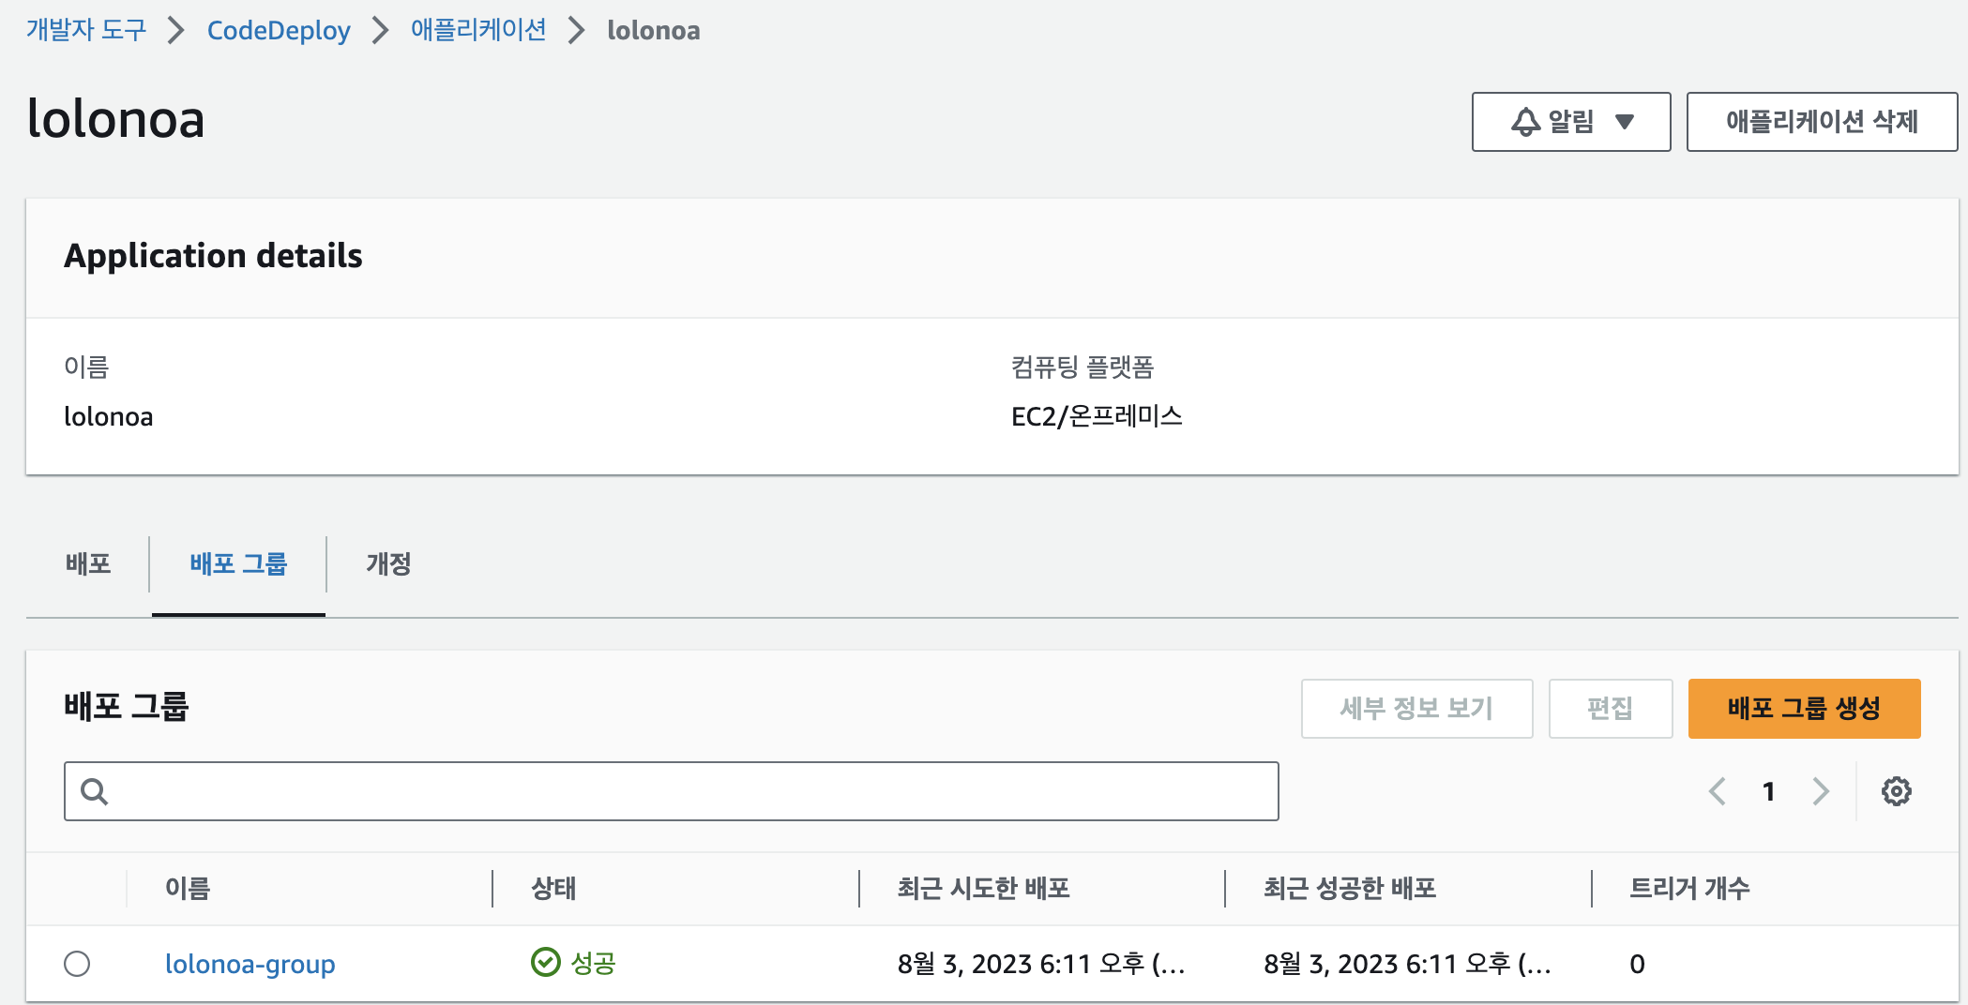Switch to the 개정 tab

pos(388,564)
